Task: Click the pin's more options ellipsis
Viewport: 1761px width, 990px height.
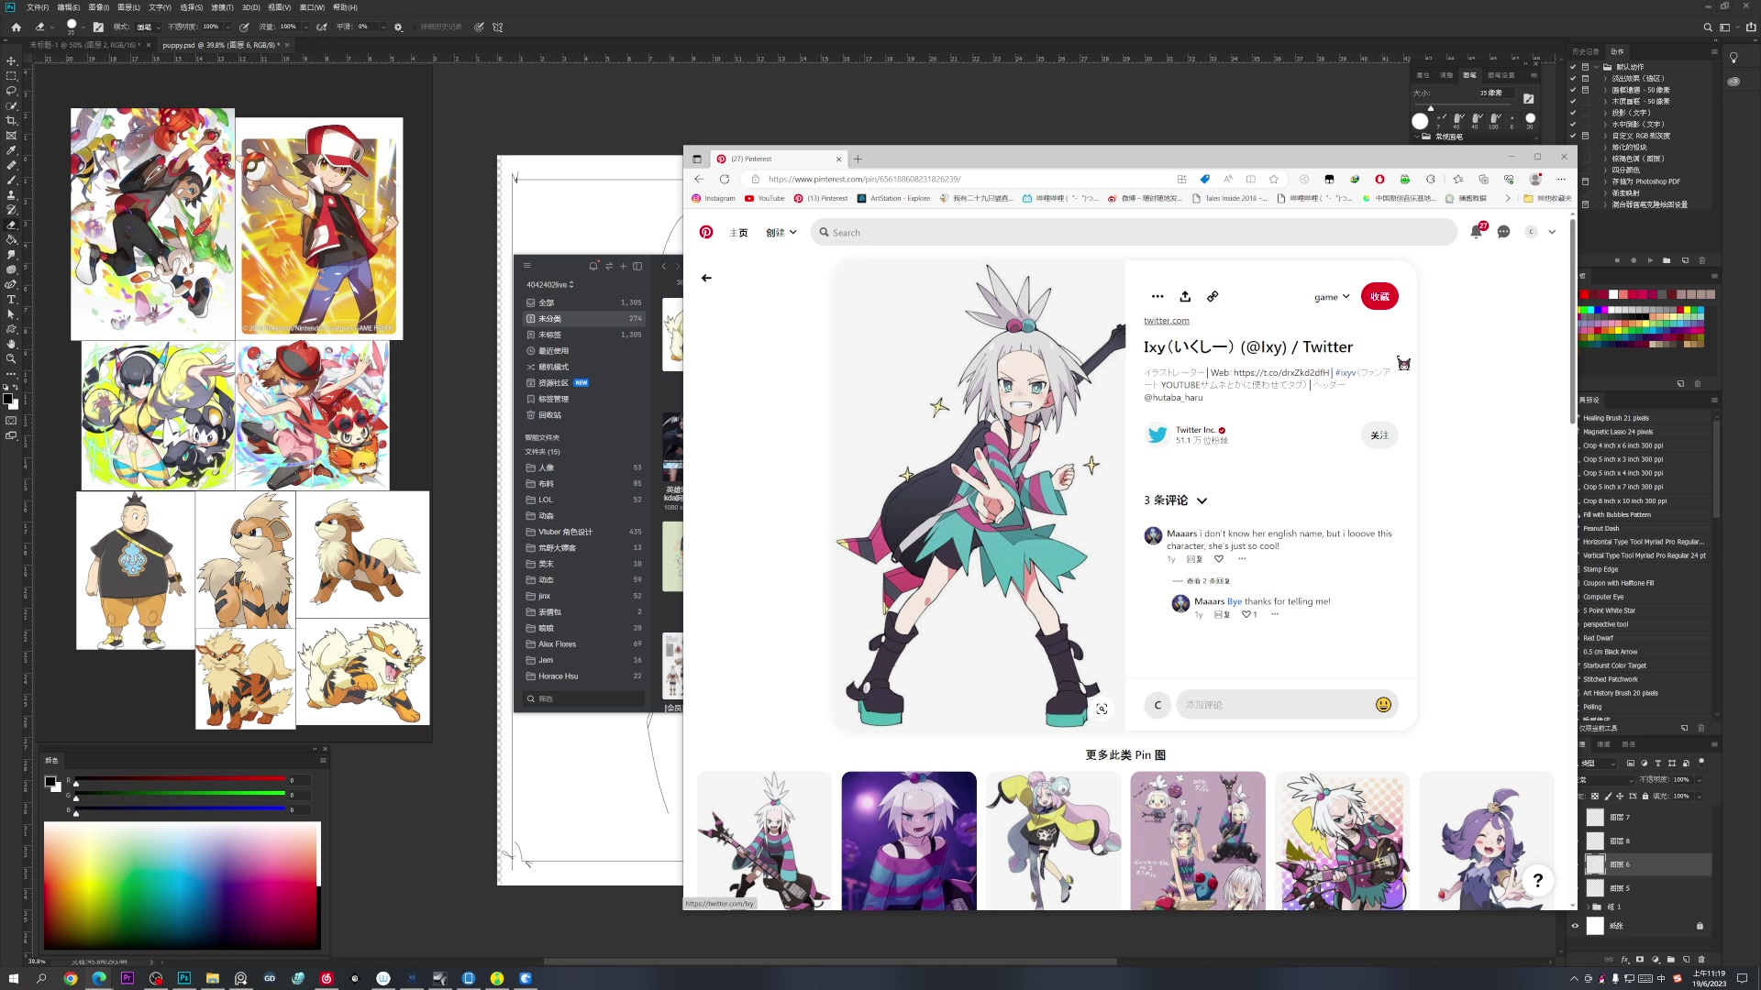Action: [x=1157, y=297]
